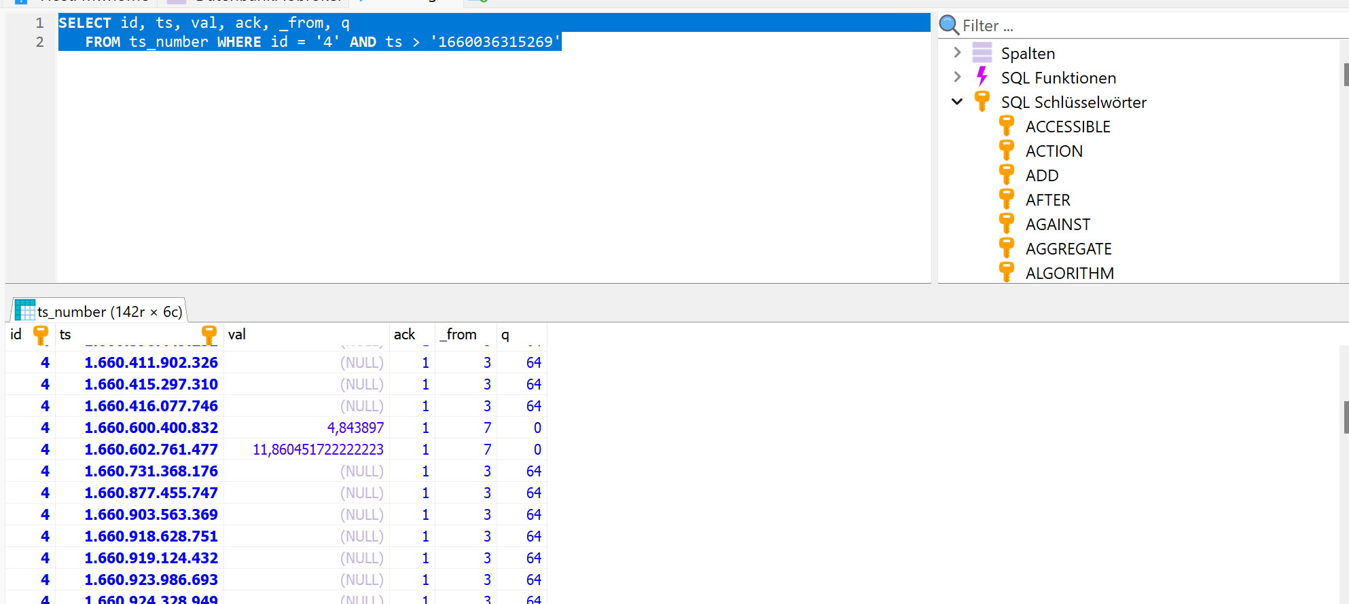Viewport: 1349px width, 604px height.
Task: Select the AGGREGATE keyword
Action: (x=1068, y=249)
